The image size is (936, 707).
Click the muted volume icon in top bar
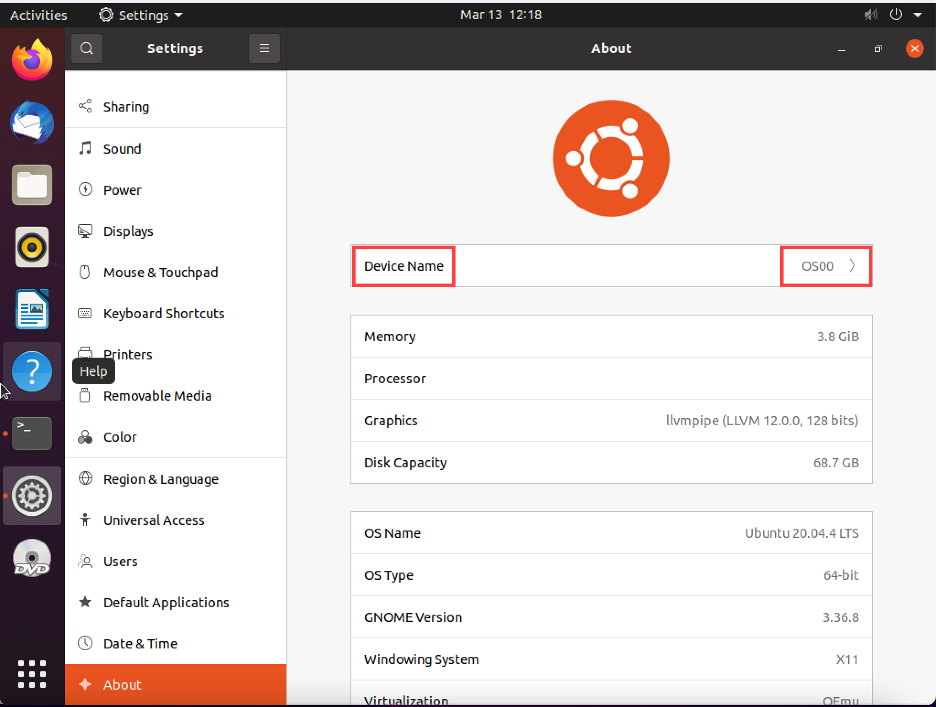point(870,15)
